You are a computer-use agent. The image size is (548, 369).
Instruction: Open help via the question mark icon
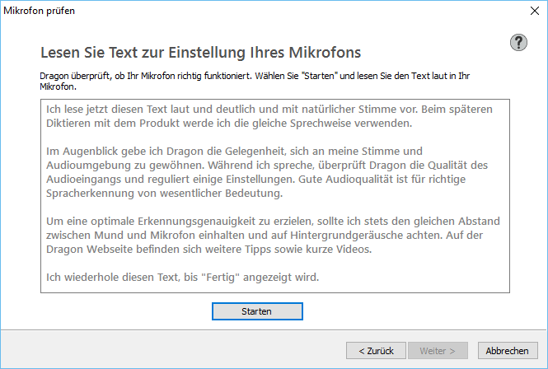tap(518, 43)
